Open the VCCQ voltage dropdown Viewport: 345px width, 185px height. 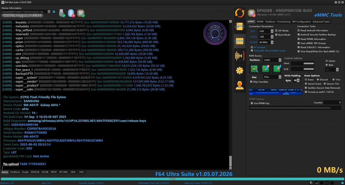point(272,37)
